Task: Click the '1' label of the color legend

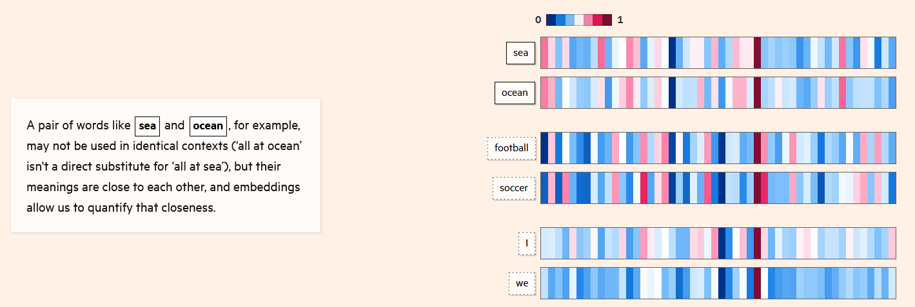Action: (x=620, y=20)
